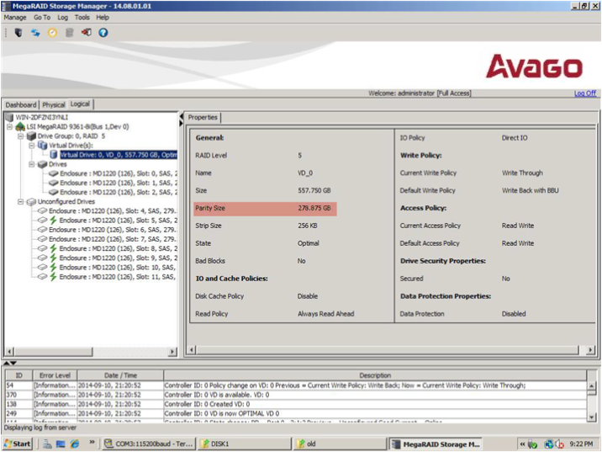Collapse the Drives node under Drive Group
602x452 pixels.
tap(31, 164)
